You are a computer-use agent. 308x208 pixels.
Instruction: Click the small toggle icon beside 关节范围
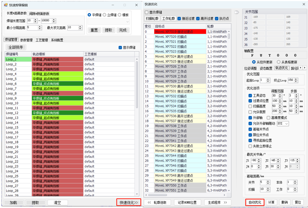237,12
